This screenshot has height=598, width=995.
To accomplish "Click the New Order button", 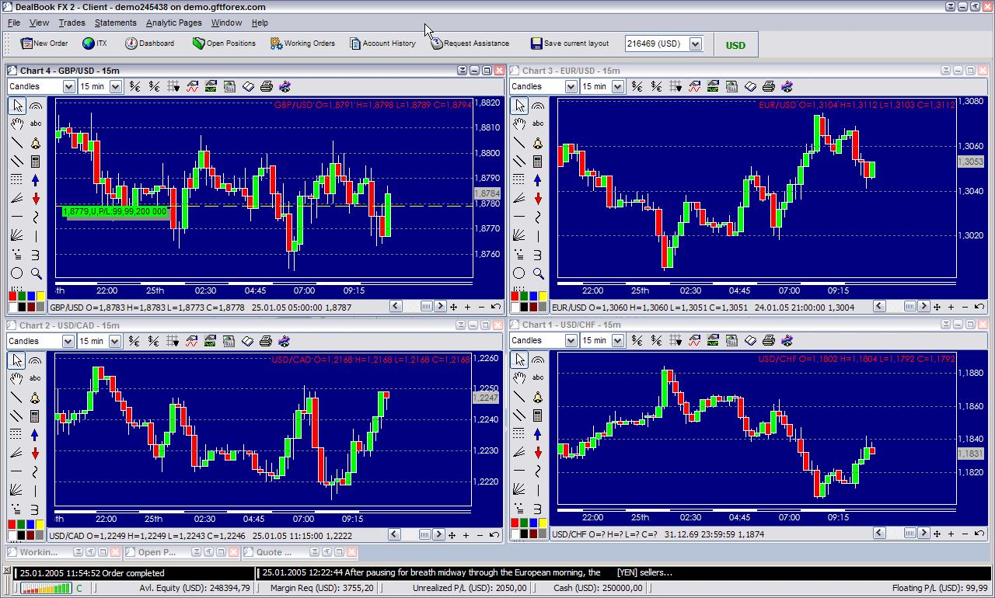I will [44, 43].
